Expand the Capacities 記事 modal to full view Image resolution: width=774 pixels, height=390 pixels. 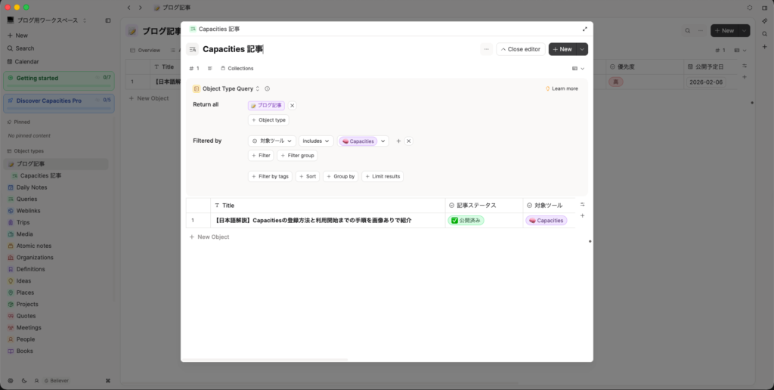click(584, 29)
